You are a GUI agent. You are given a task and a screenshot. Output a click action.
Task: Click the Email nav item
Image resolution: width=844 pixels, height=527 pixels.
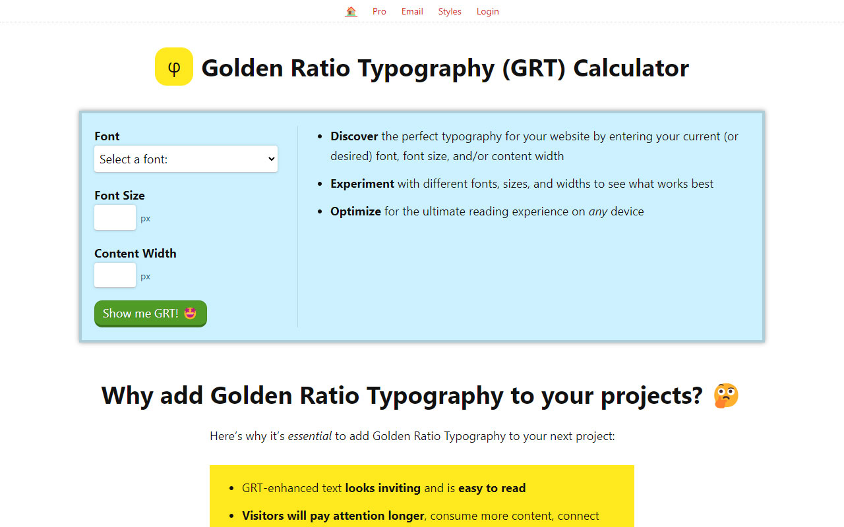(x=412, y=11)
